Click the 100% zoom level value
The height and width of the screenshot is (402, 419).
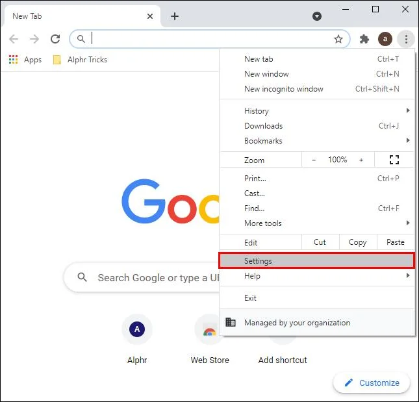(338, 160)
